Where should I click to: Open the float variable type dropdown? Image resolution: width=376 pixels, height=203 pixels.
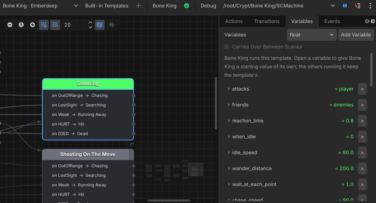pyautogui.click(x=312, y=35)
